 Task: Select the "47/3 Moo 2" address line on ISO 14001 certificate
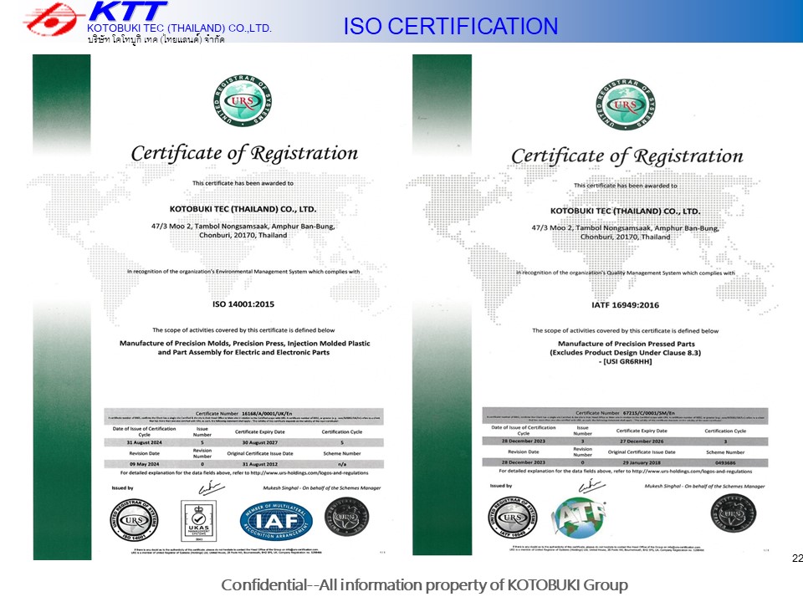point(243,227)
